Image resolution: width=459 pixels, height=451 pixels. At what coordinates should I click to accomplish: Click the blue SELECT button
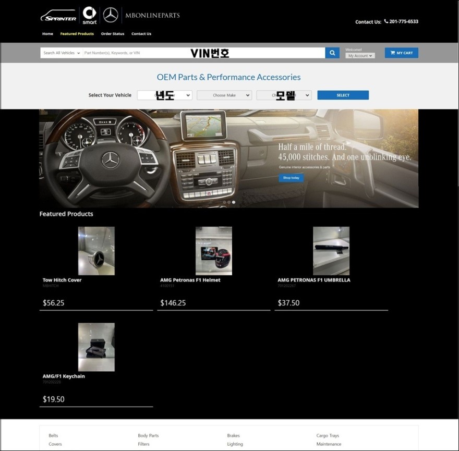click(343, 95)
